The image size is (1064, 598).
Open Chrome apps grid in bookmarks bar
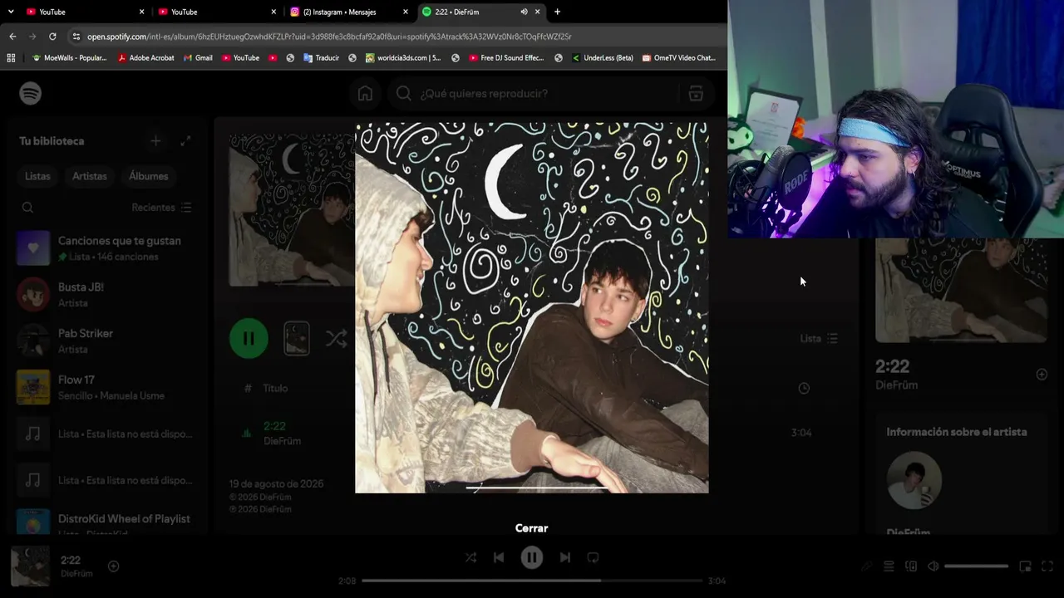pyautogui.click(x=11, y=58)
